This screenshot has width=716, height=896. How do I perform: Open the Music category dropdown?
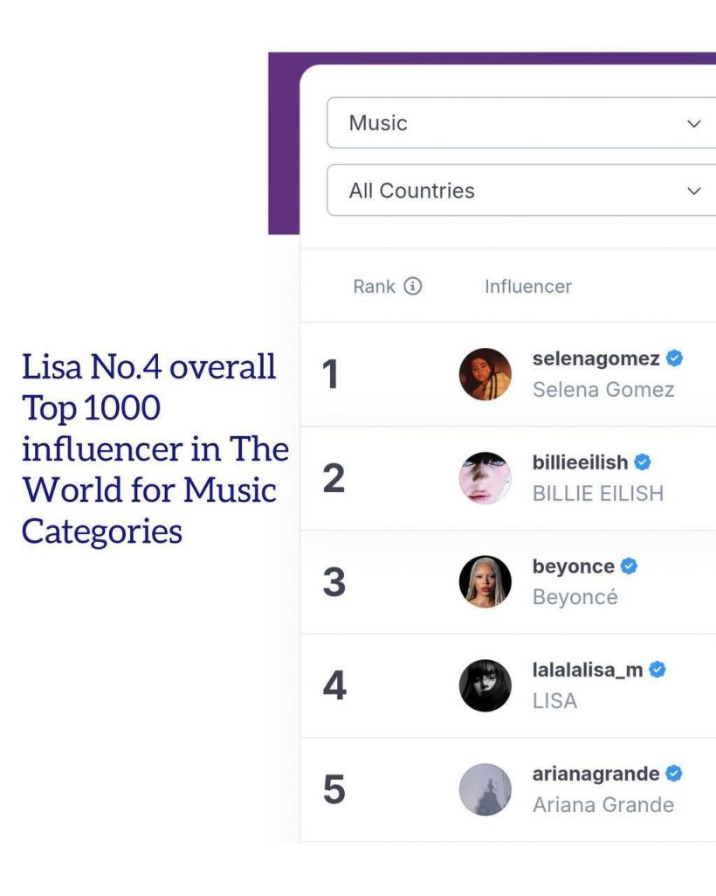point(521,123)
